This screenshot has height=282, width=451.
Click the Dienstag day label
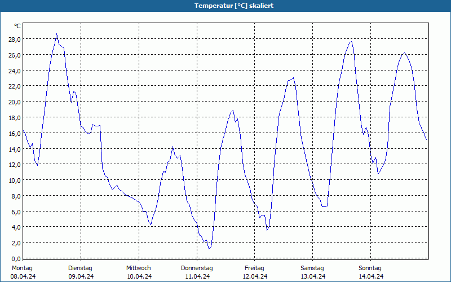80,268
